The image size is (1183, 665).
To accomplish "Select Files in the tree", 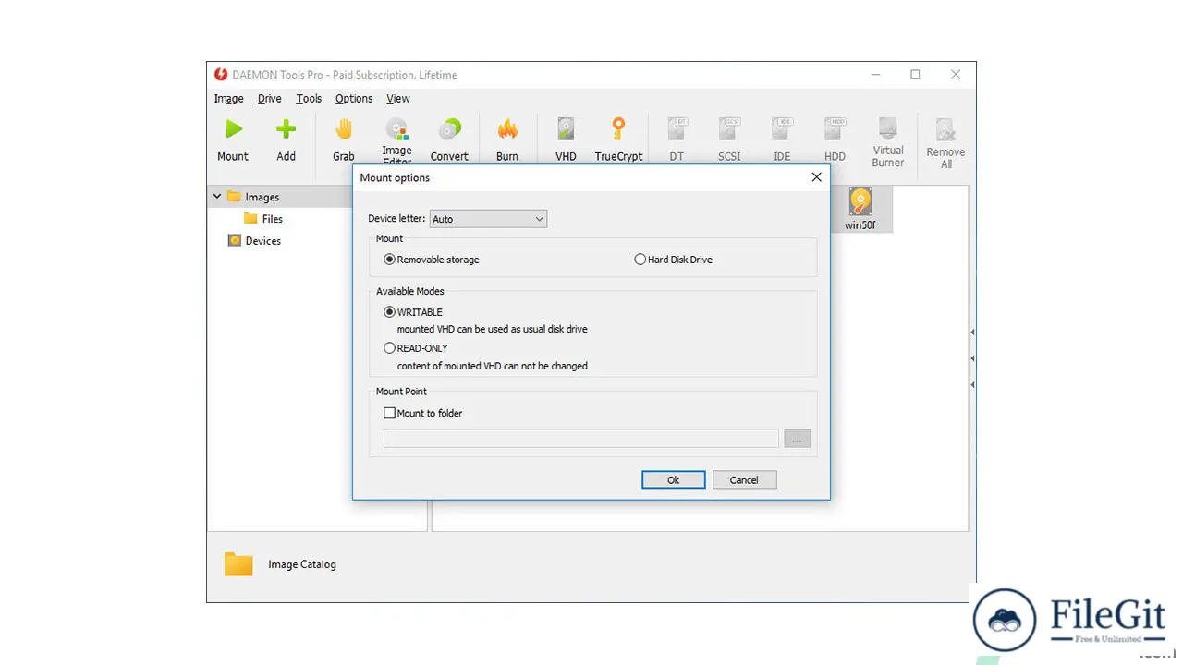I will click(x=272, y=219).
